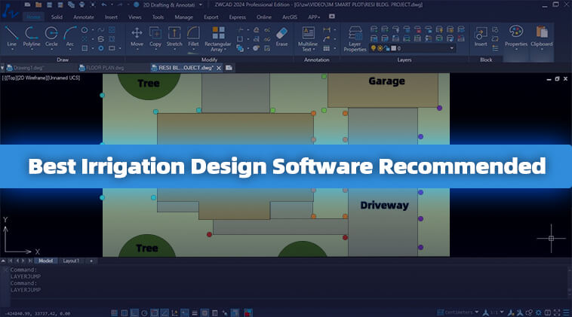Toggle lineweight display in status bar

point(195,312)
